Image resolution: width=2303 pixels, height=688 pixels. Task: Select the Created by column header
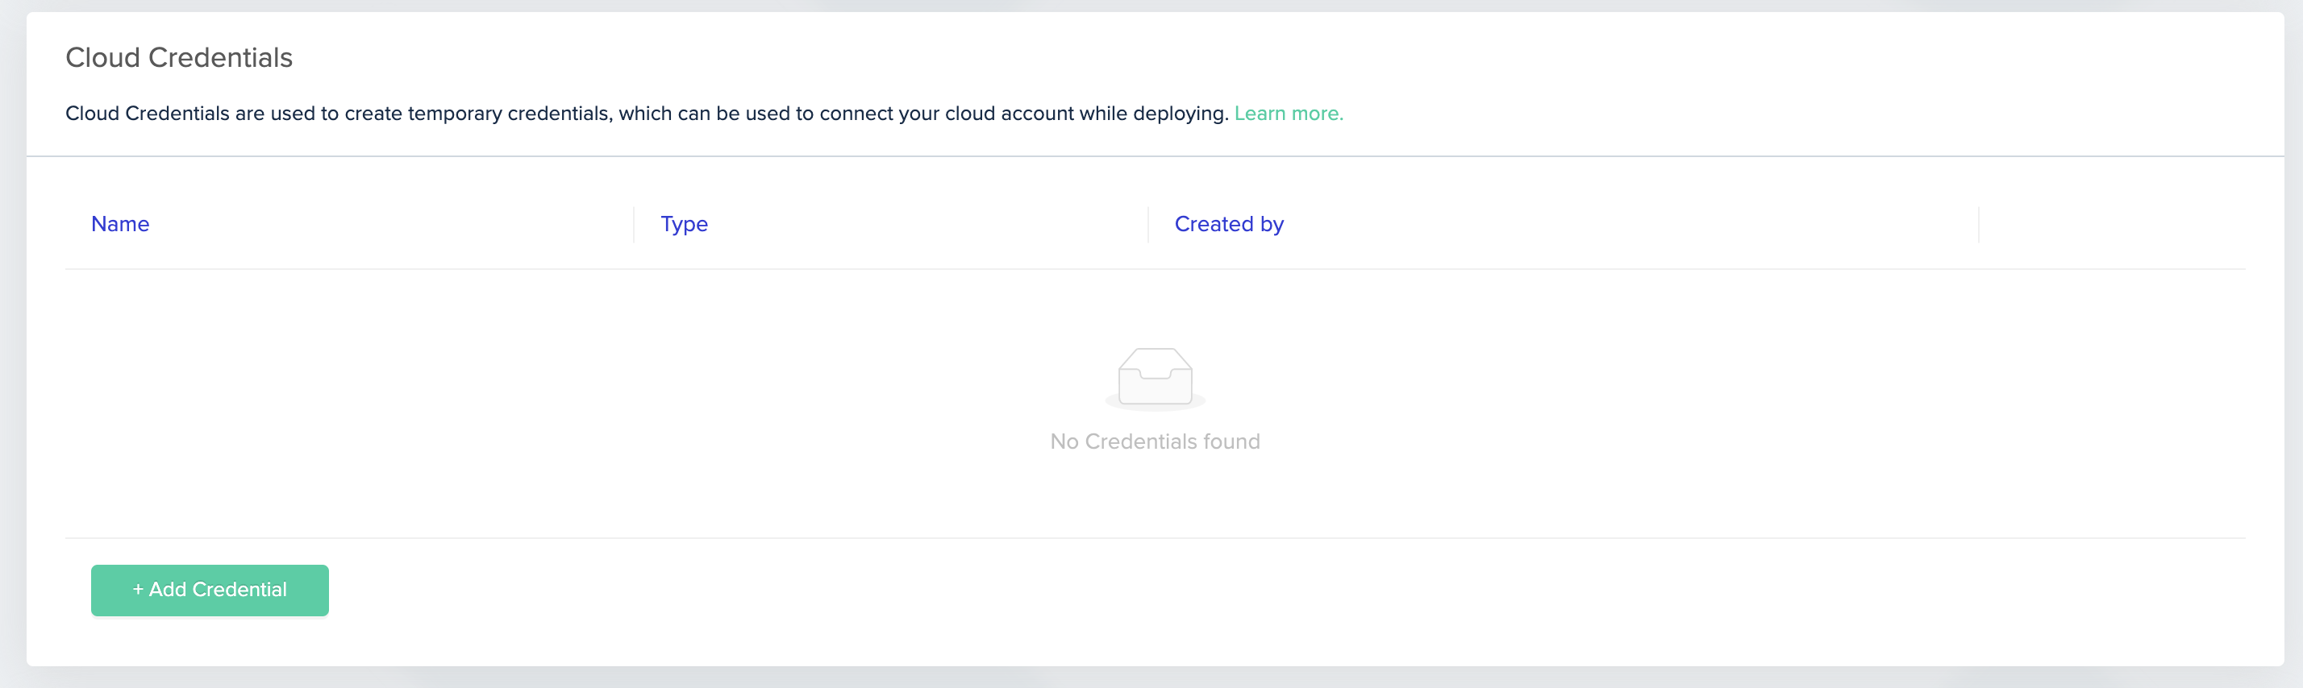click(x=1228, y=224)
